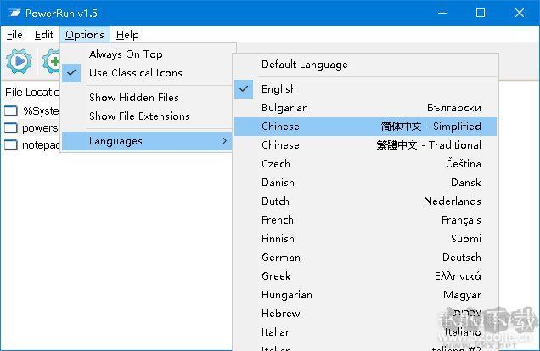Choose Greek language
Screen dimensions: 540x351
tap(366, 276)
